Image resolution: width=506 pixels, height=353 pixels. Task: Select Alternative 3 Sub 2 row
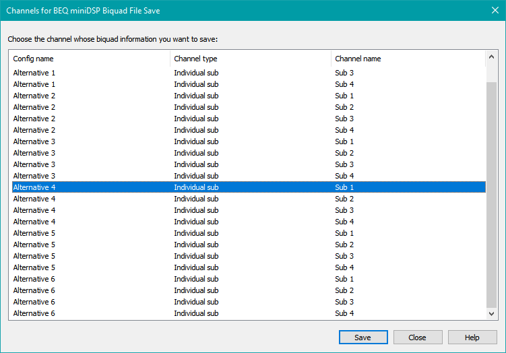tap(249, 153)
